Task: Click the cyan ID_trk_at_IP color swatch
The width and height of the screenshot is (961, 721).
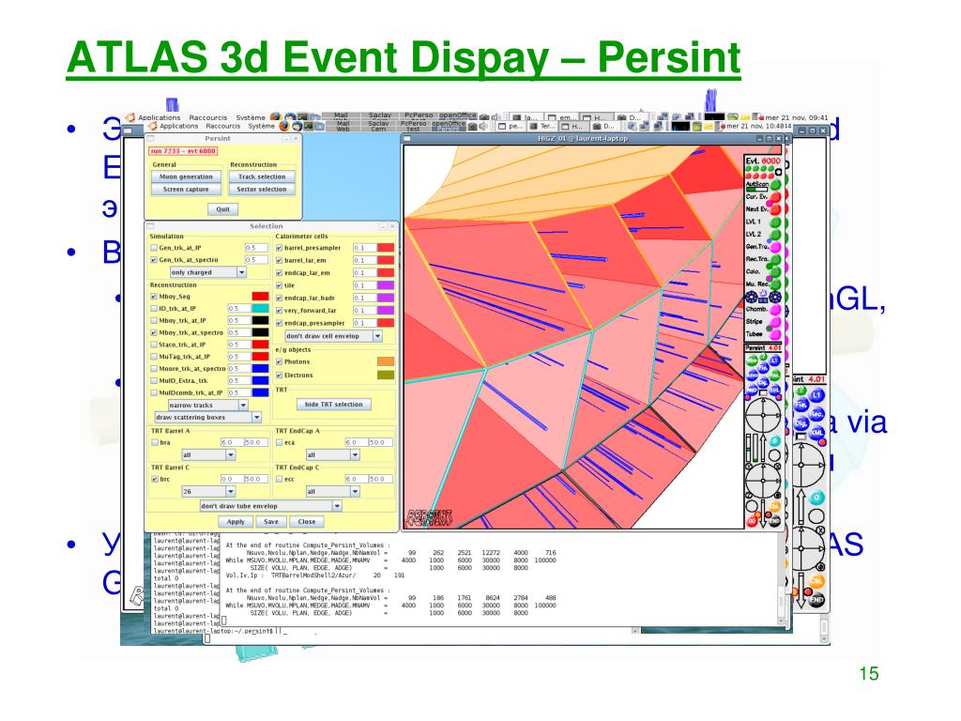Action: (261, 308)
